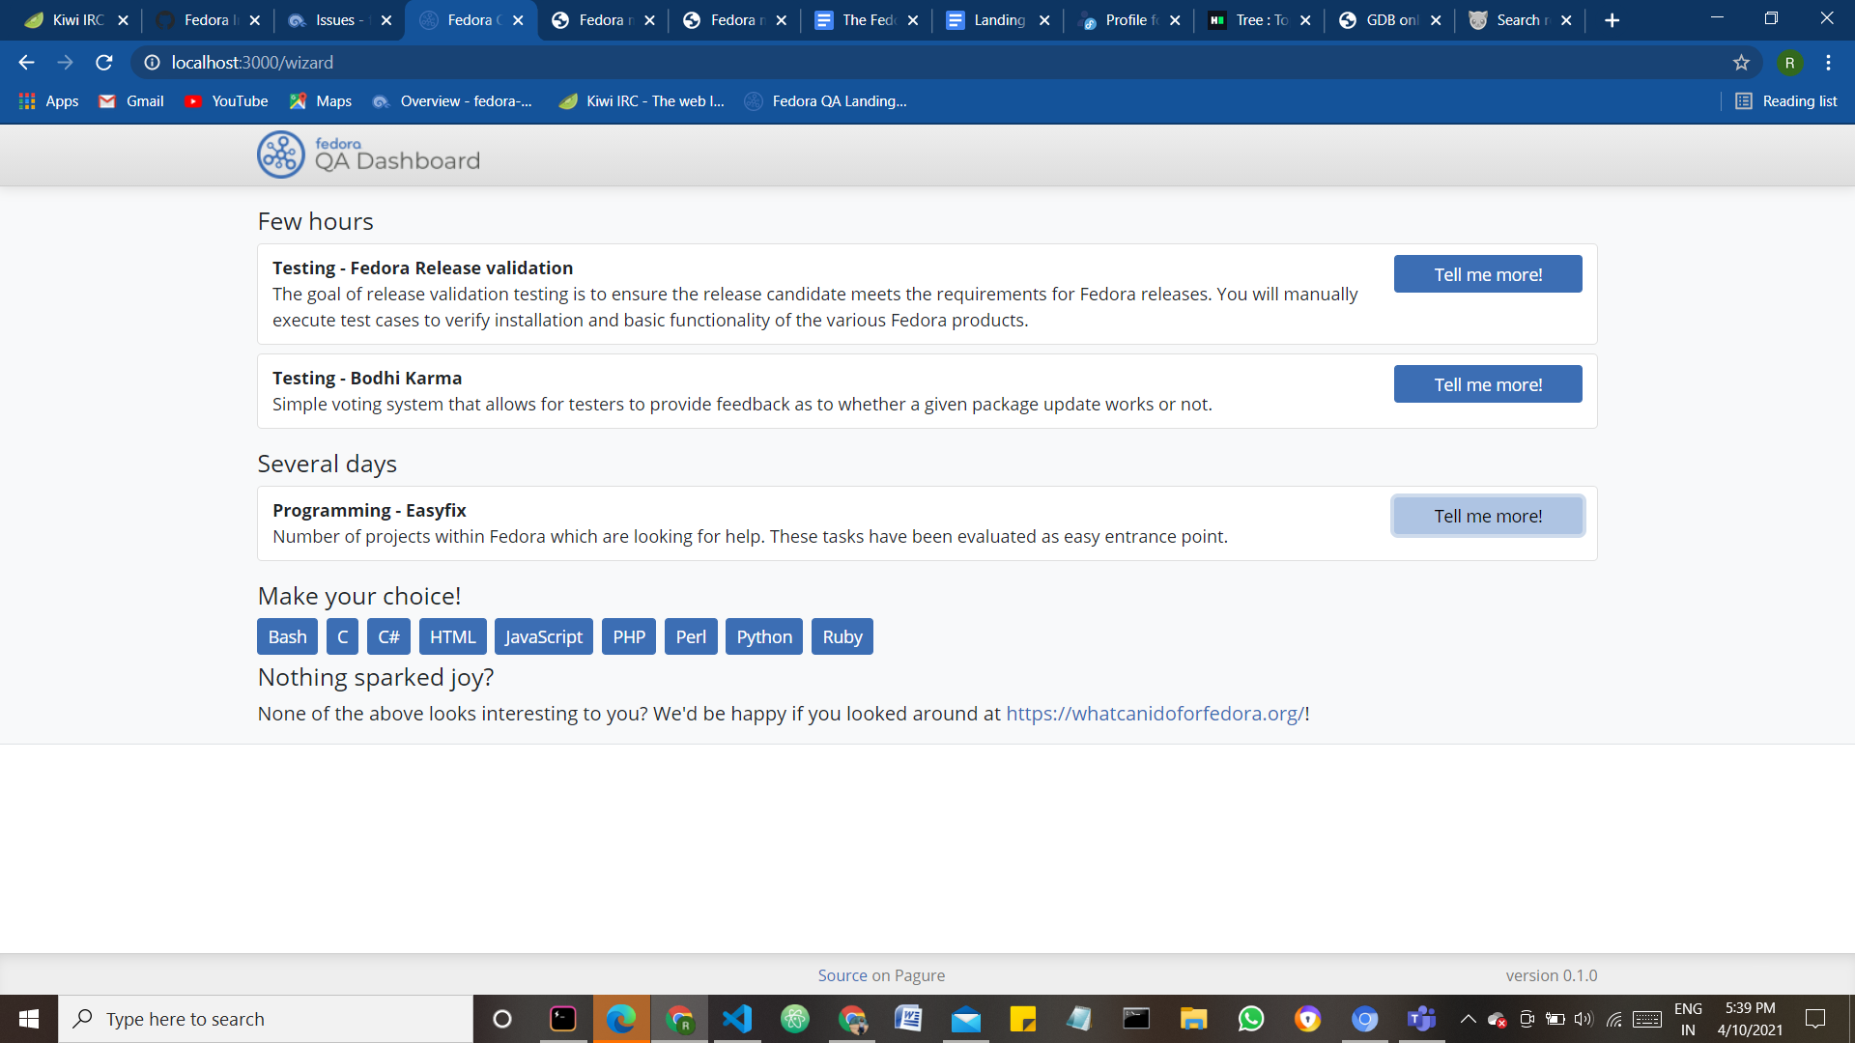
Task: Open the Maps bookmark
Action: point(320,101)
